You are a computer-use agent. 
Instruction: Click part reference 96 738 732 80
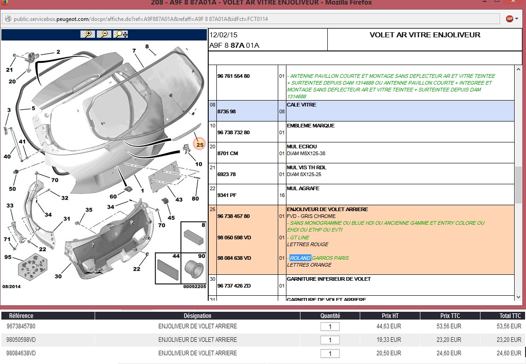(x=234, y=132)
